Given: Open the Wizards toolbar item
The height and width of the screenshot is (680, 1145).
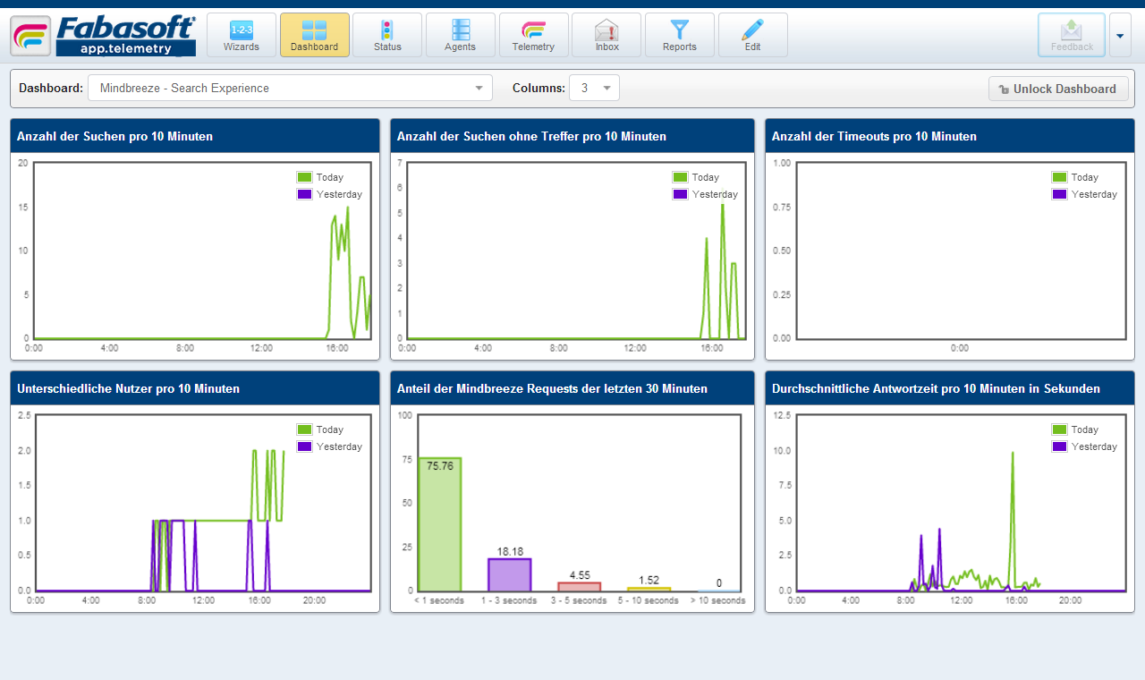Looking at the screenshot, I should (242, 35).
